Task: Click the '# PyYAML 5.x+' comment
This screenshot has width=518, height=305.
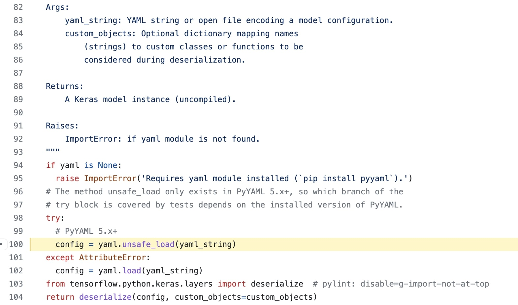Action: 86,231
